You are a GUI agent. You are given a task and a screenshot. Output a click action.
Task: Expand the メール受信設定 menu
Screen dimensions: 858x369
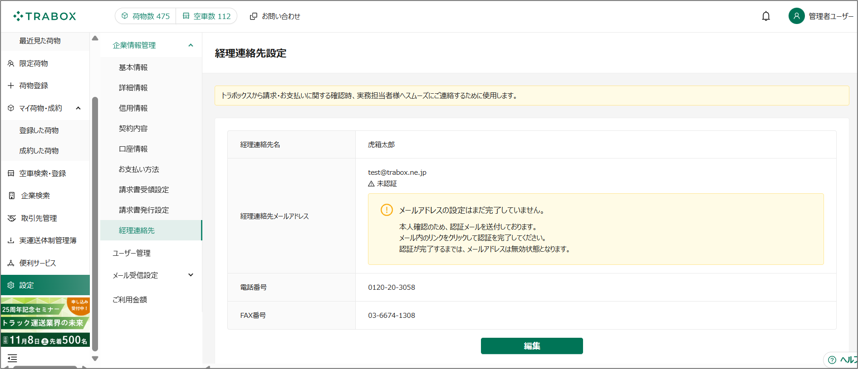[191, 275]
